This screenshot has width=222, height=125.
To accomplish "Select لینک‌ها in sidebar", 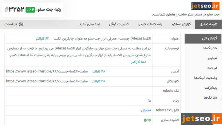I will click(212, 68).
